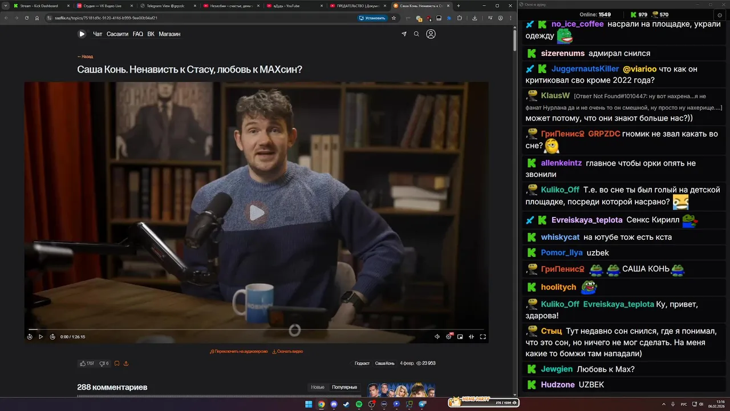Click the video progress bar
730x411 pixels.
coord(256,329)
